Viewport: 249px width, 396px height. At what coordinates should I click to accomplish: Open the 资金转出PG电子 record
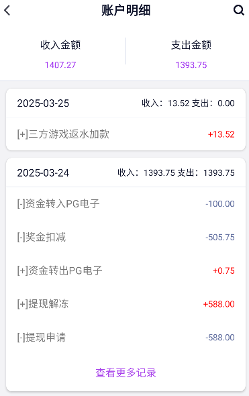point(126,270)
